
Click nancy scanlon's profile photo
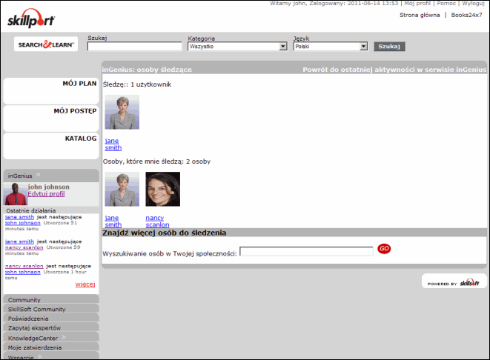(x=162, y=190)
